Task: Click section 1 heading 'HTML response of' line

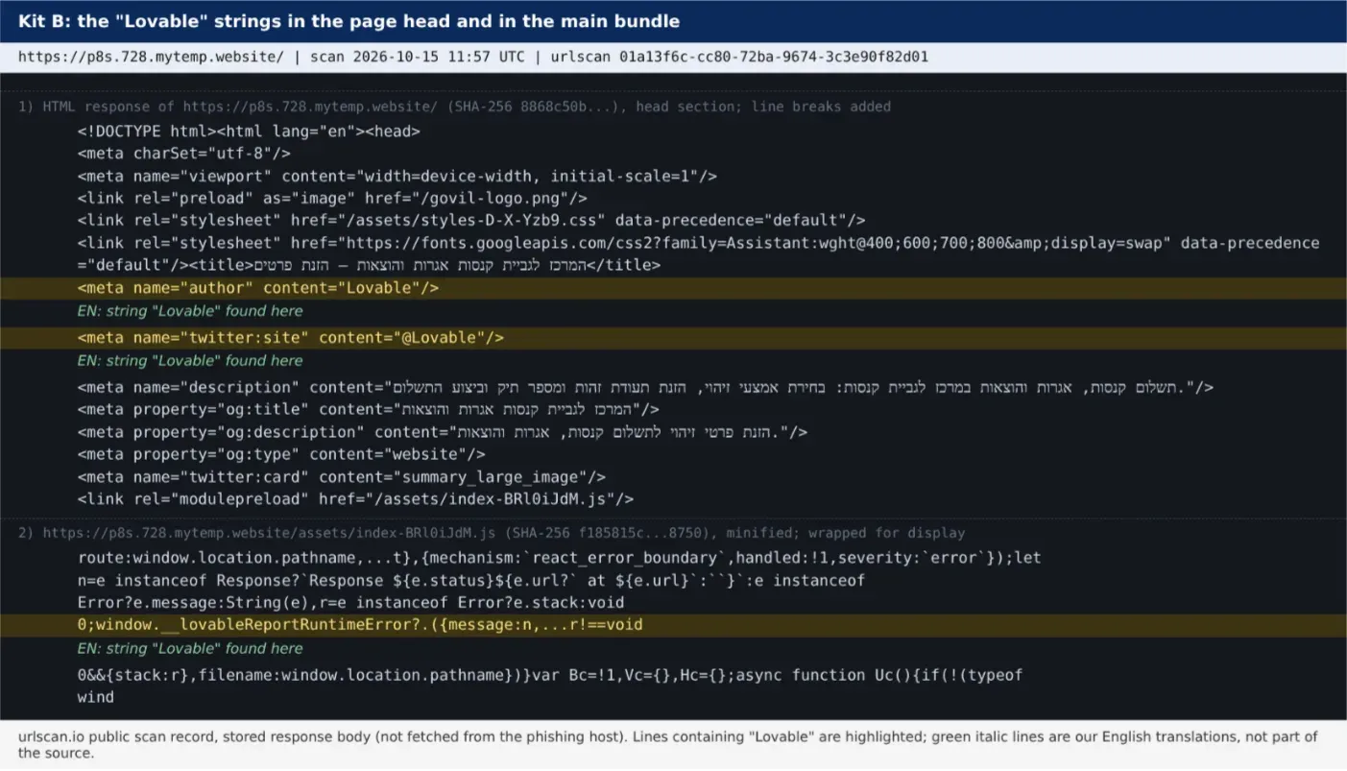Action: click(454, 107)
